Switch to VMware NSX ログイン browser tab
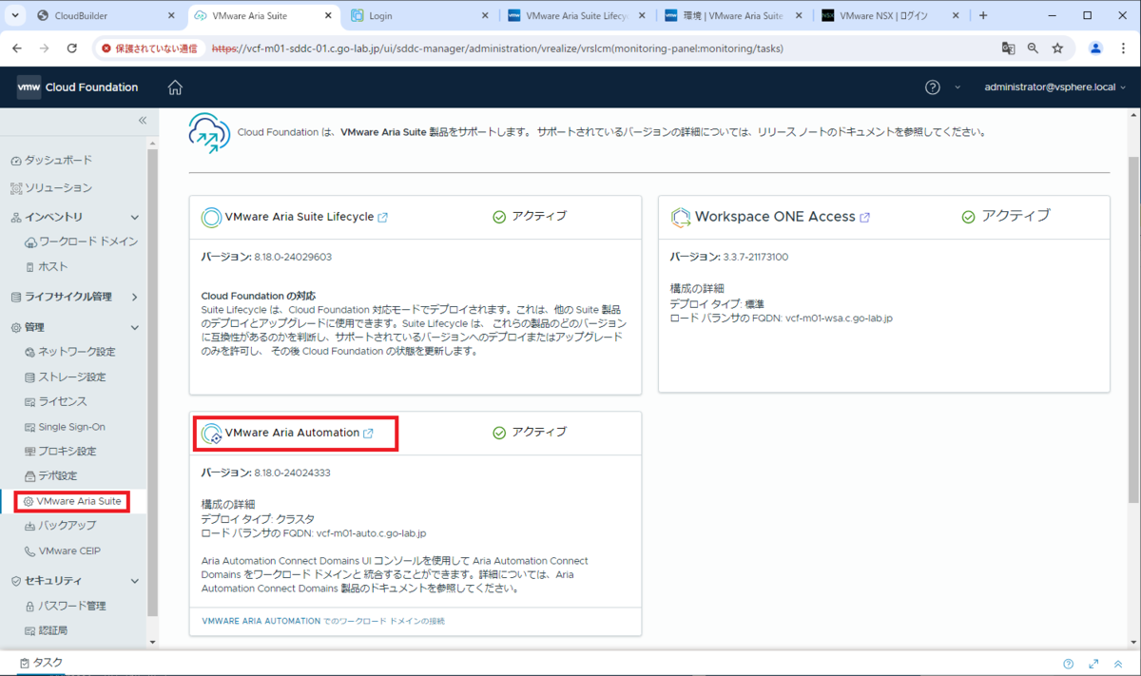 point(892,15)
